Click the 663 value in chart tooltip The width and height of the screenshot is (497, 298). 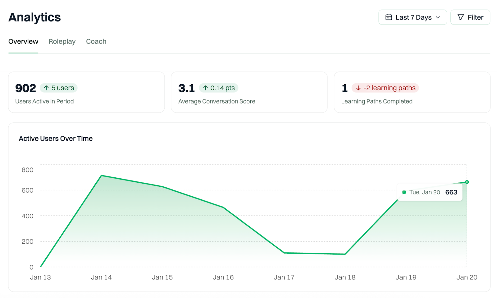click(x=451, y=192)
